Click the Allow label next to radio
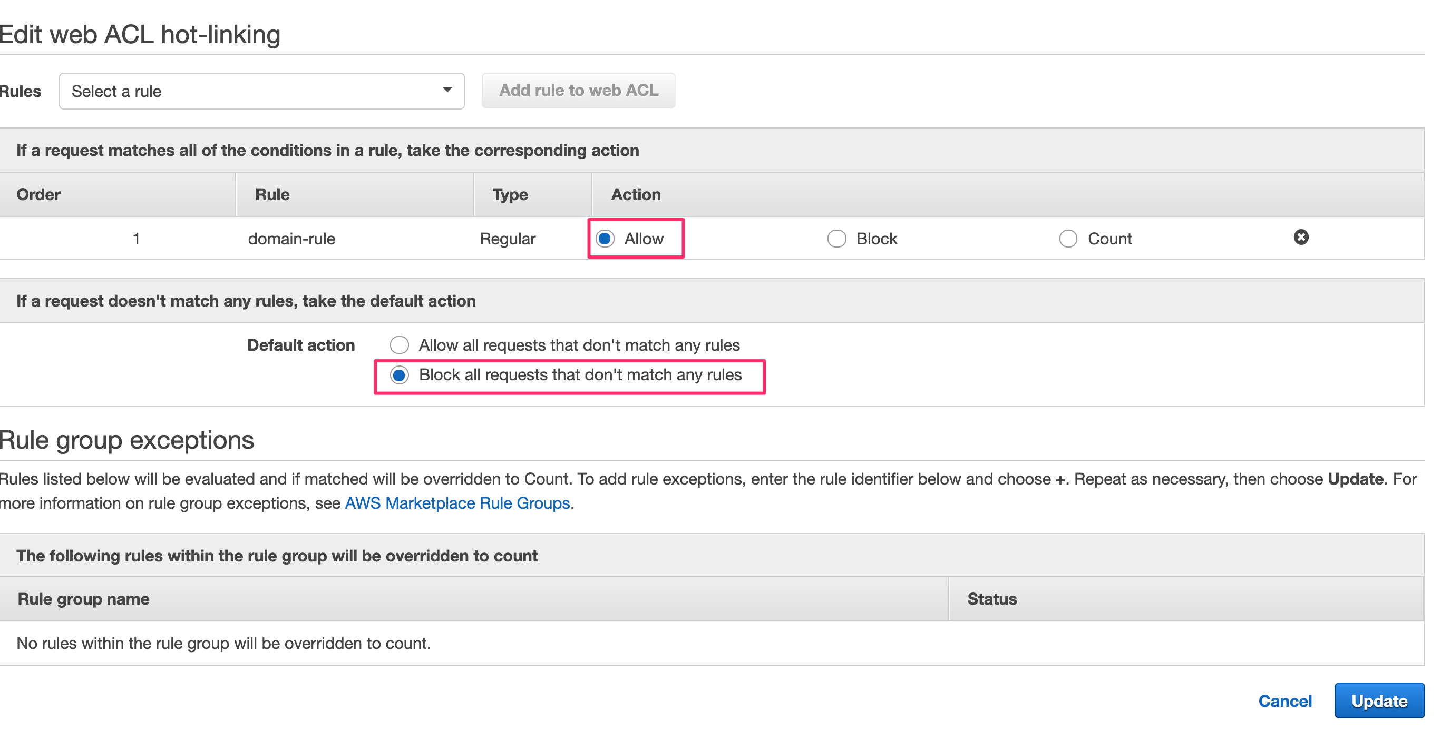1441x731 pixels. [x=644, y=239]
